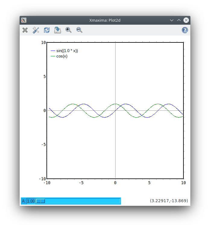This screenshot has height=229, width=210.
Task: Click the sin((1.0 * x)) legend entry
Action: pyautogui.click(x=64, y=51)
